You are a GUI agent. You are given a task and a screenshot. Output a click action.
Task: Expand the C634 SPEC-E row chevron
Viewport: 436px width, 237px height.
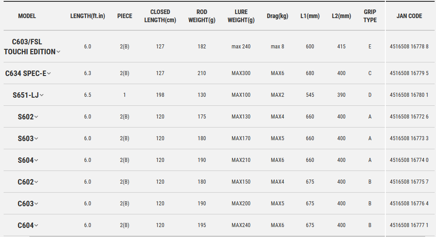click(x=49, y=73)
